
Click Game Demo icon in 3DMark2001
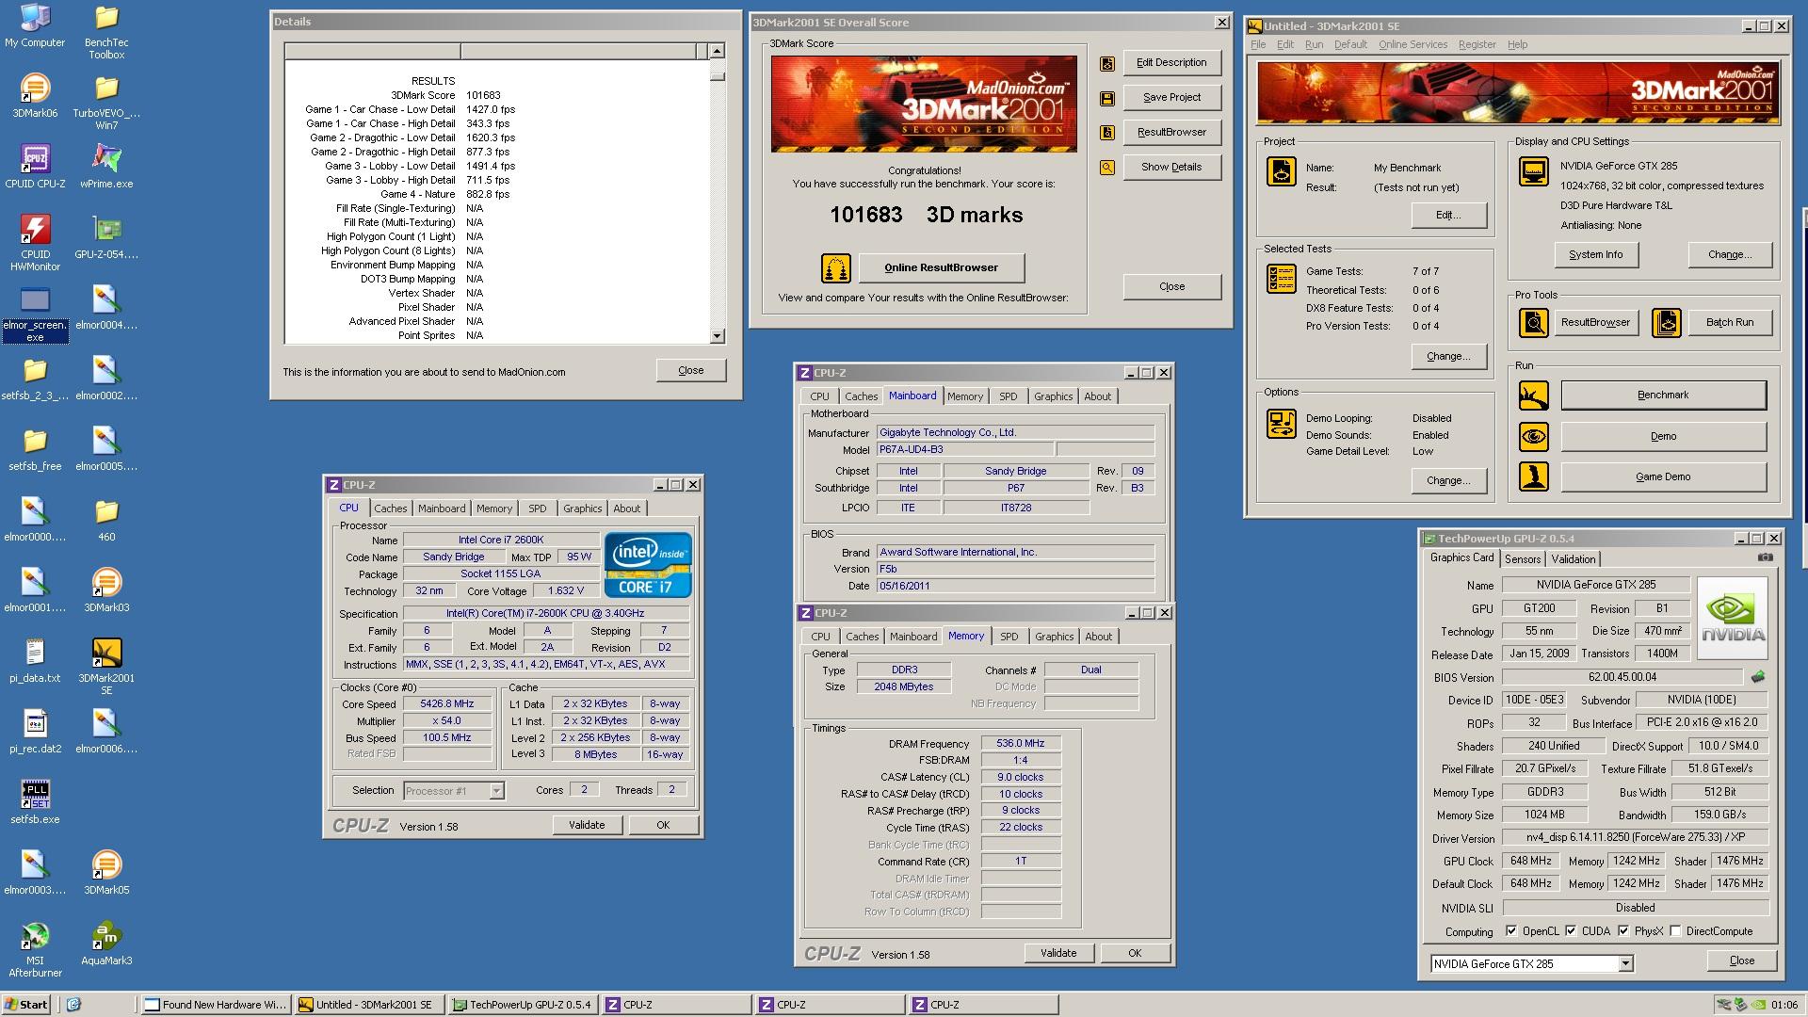pyautogui.click(x=1533, y=477)
